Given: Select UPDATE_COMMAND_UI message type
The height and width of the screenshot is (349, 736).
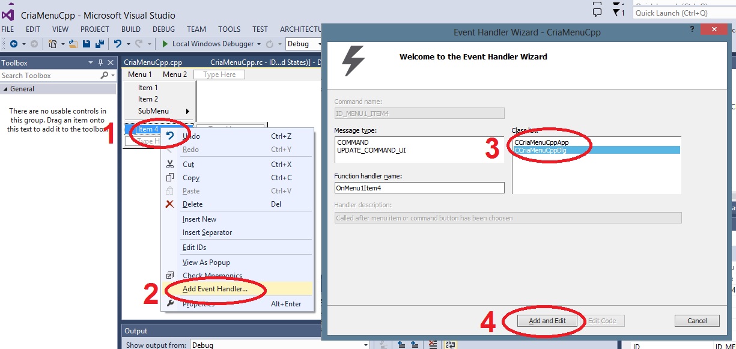Looking at the screenshot, I should click(x=371, y=150).
